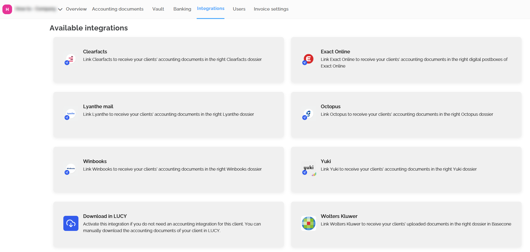
Task: Switch to Accounting documents tab
Action: pyautogui.click(x=118, y=9)
